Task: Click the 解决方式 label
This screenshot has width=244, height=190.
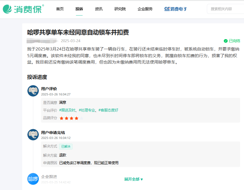Action: pos(50,146)
